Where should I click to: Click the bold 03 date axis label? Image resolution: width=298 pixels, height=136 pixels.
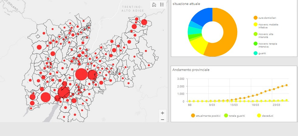click(x=190, y=105)
